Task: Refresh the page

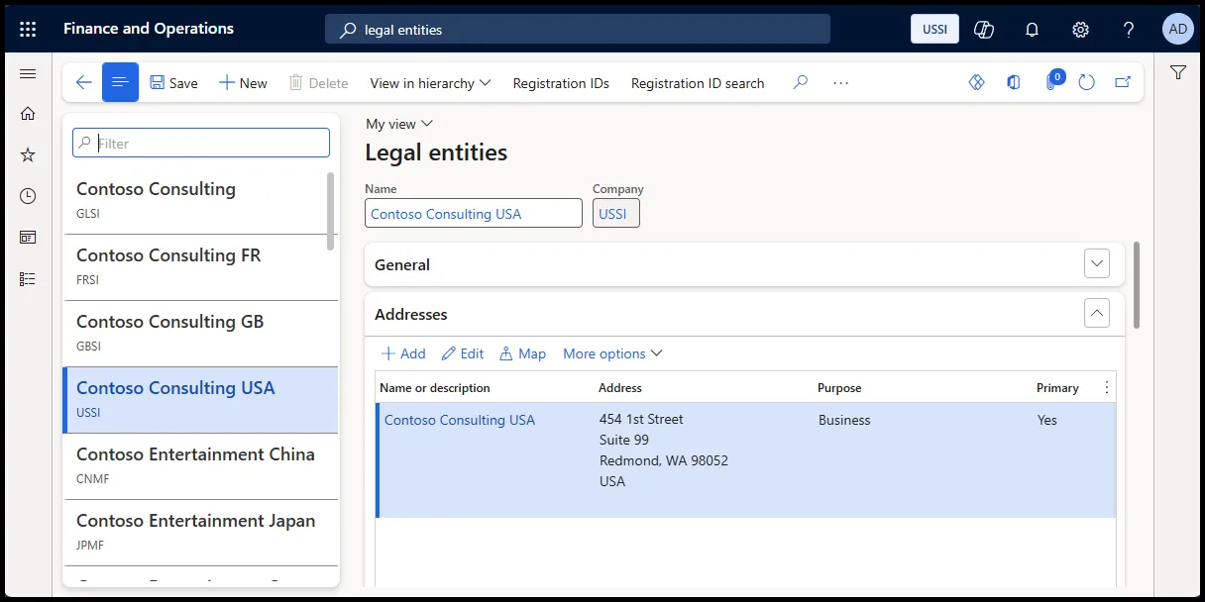Action: click(x=1087, y=83)
